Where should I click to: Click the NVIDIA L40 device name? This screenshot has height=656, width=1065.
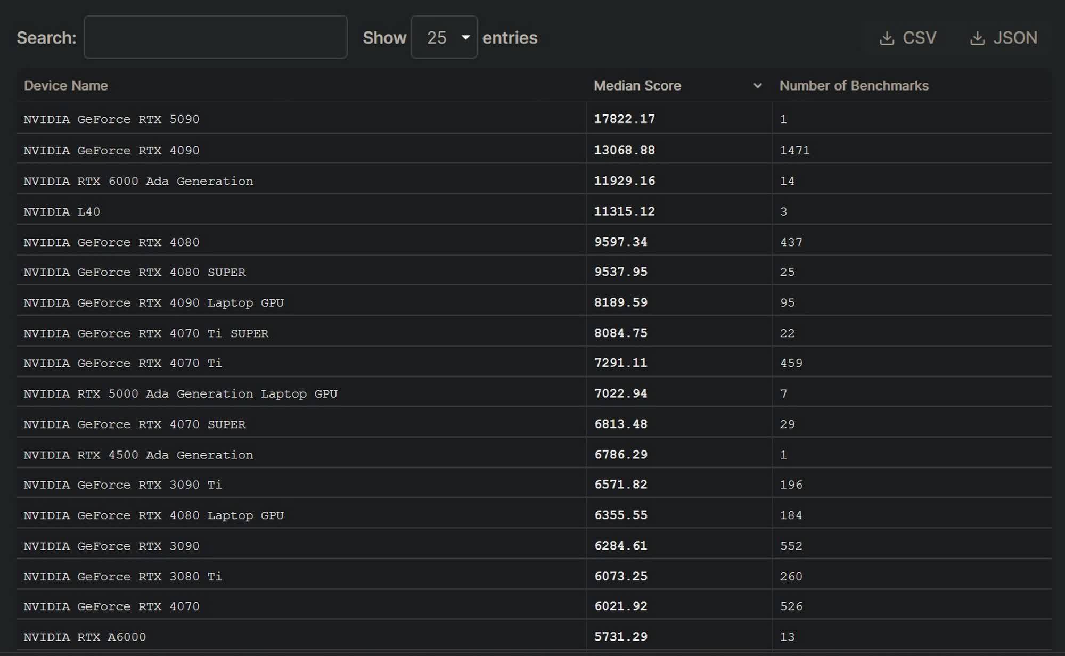click(x=62, y=212)
